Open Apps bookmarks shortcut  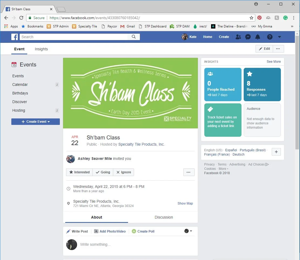[11, 26]
